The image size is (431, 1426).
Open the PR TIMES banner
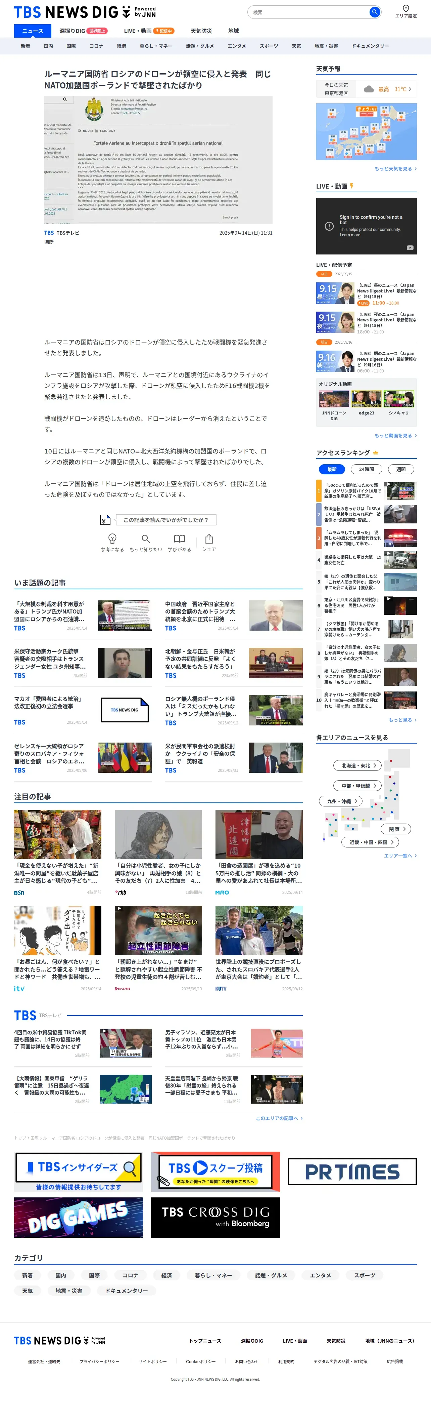[x=352, y=1172]
